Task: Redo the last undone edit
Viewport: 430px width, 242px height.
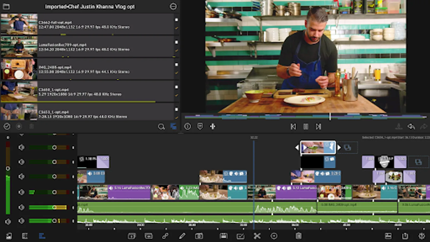Action: [424, 126]
